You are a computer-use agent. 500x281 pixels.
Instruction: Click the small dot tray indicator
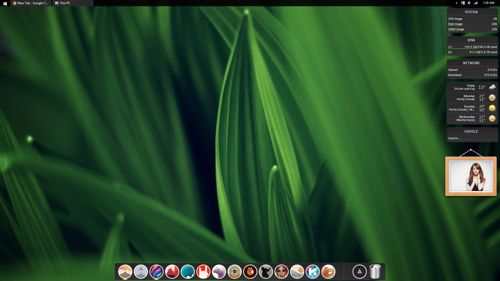(x=457, y=3)
